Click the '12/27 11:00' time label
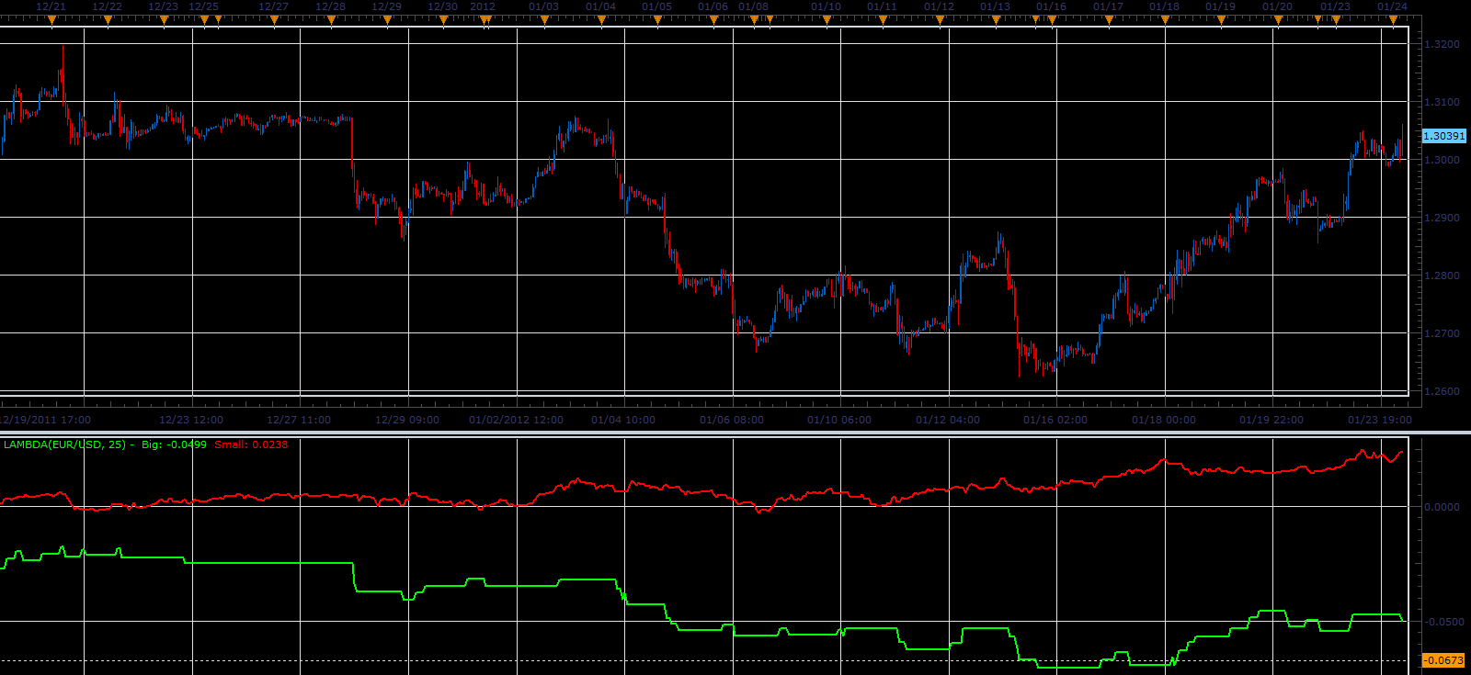This screenshot has width=1471, height=675. (x=299, y=420)
